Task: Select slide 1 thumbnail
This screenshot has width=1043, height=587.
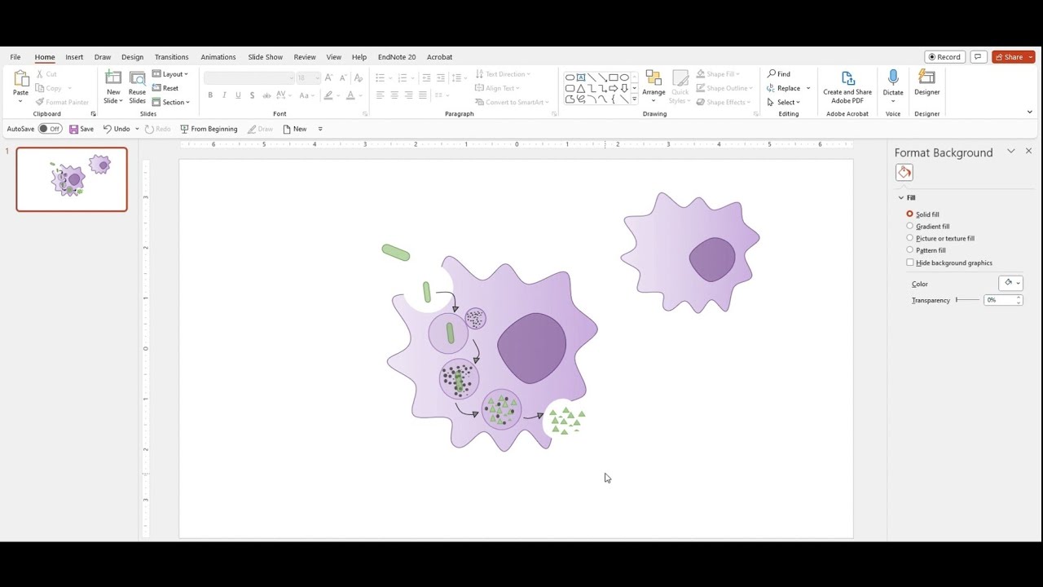Action: (72, 179)
